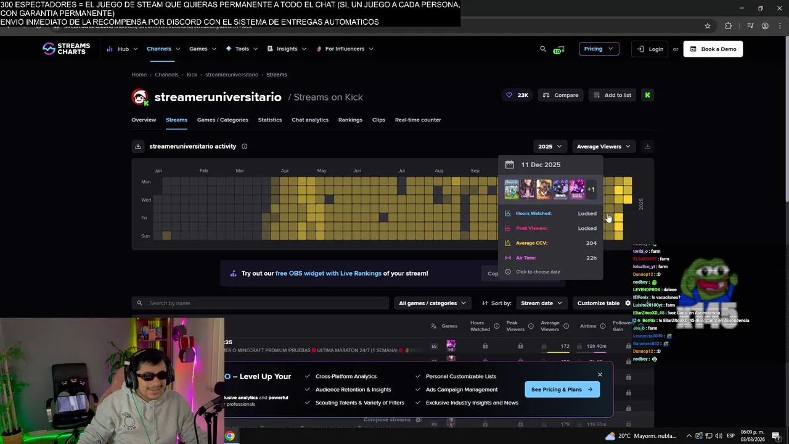Viewport: 789px width, 444px height.
Task: Close the Level Up promo banner
Action: [600, 374]
